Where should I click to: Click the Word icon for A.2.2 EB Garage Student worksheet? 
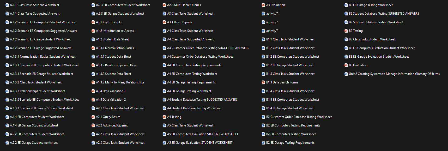tap(7, 143)
